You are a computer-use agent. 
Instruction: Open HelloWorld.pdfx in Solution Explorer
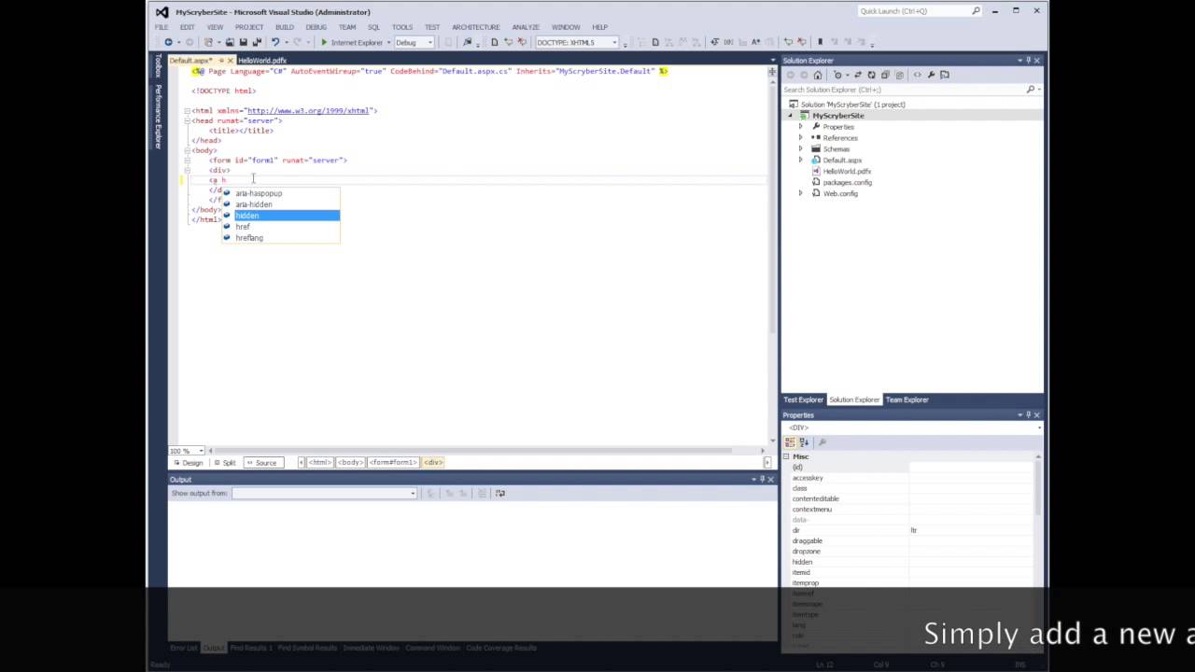coord(847,172)
